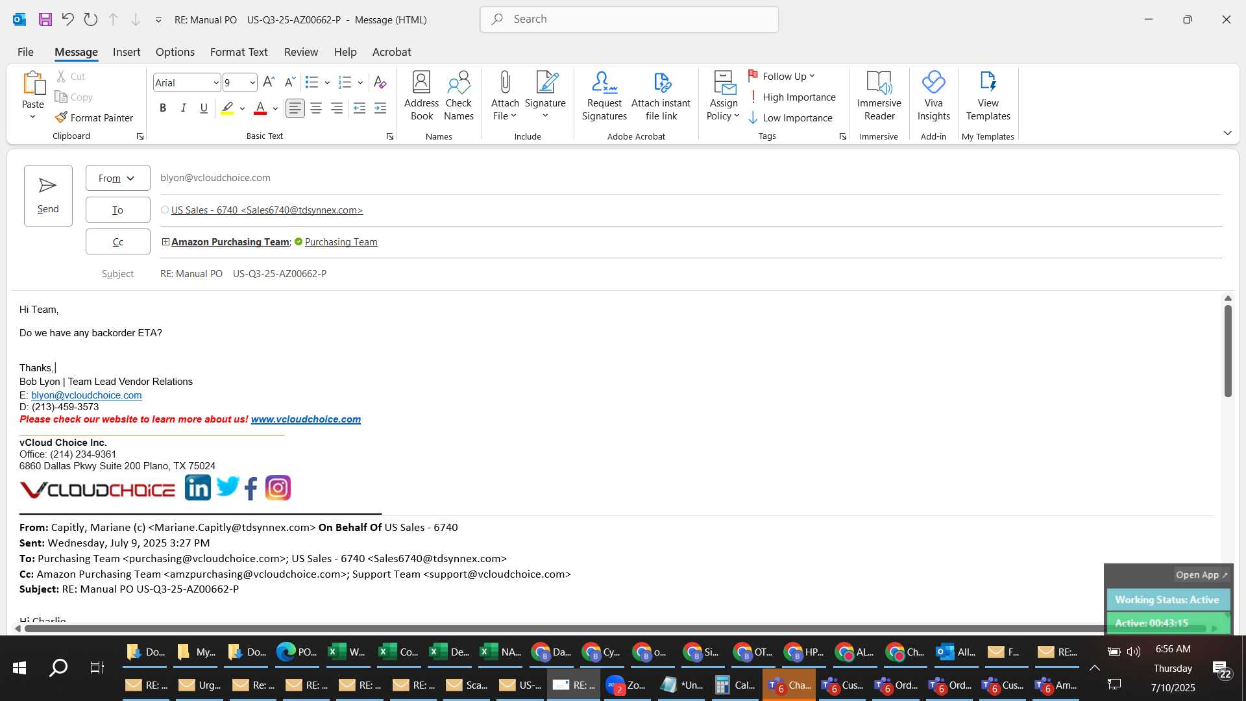Click the vertical scrollbar of message body
Viewport: 1246px width, 701px height.
1227,350
